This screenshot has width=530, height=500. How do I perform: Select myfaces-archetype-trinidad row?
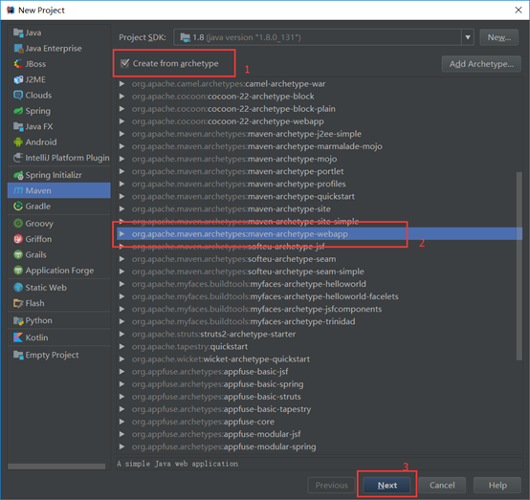pos(320,321)
